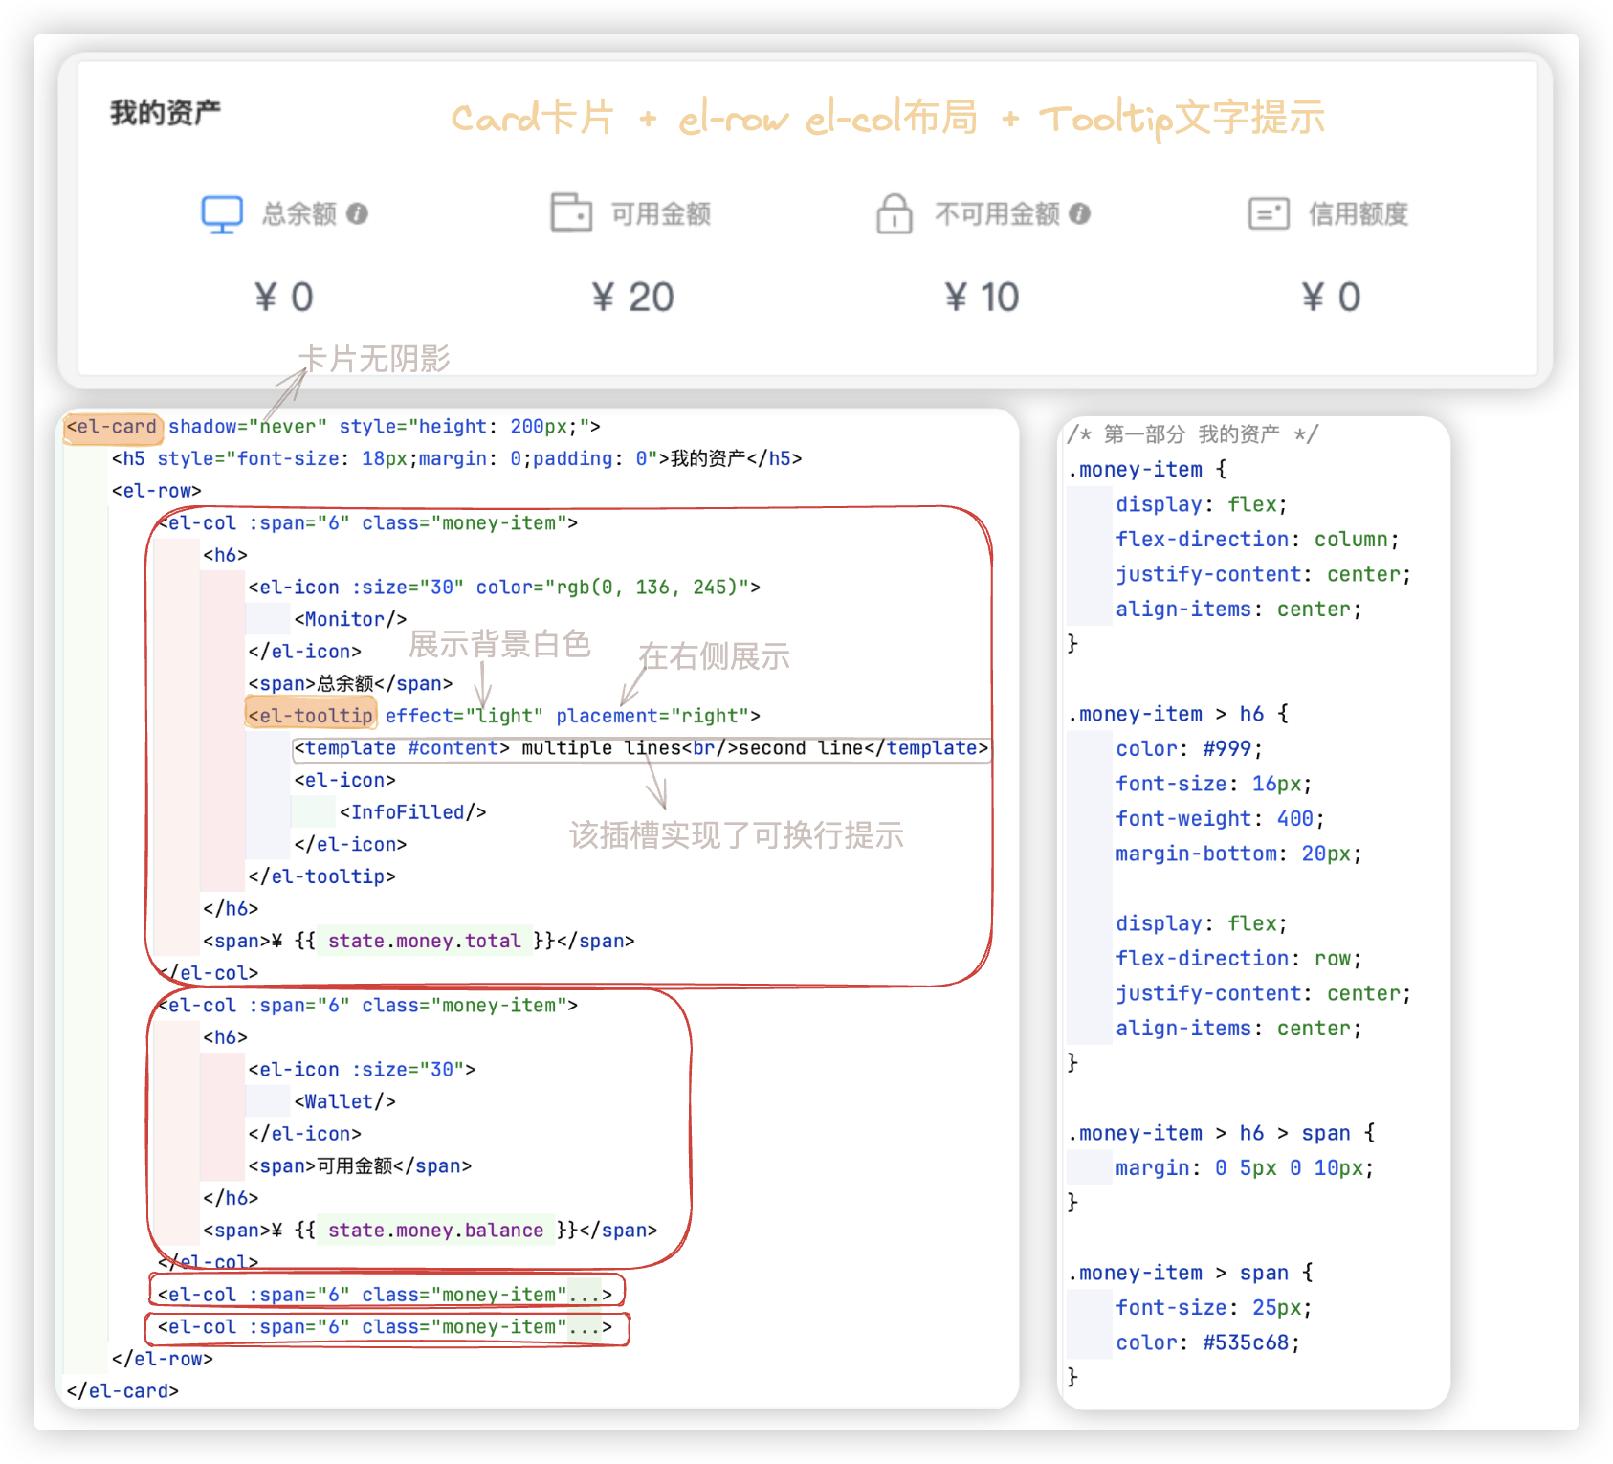Click the wallet icon beside 可用金额
The height and width of the screenshot is (1464, 1613).
(571, 212)
